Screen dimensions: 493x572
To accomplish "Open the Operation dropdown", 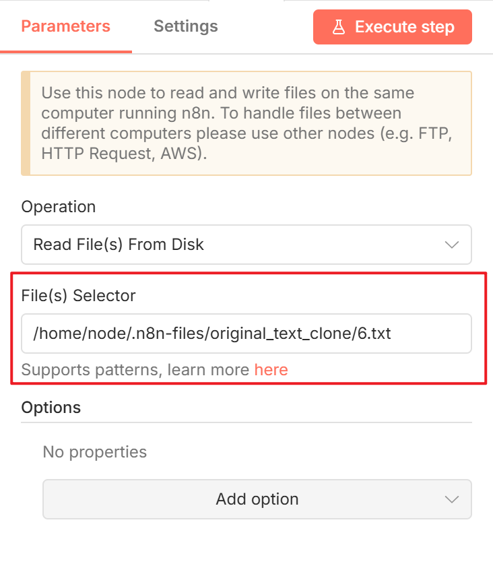I will click(x=246, y=245).
